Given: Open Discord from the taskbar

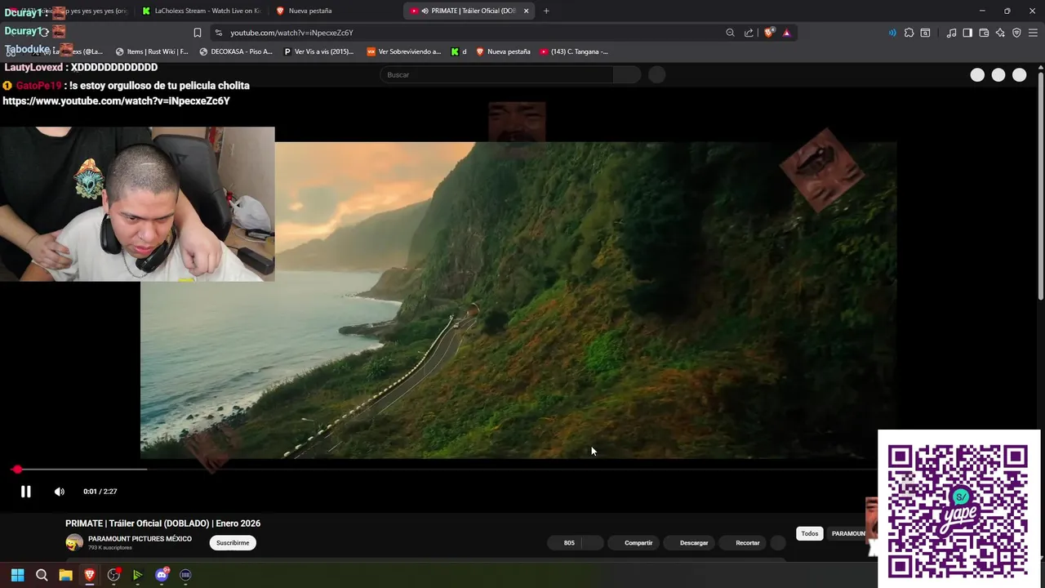Looking at the screenshot, I should tap(162, 575).
